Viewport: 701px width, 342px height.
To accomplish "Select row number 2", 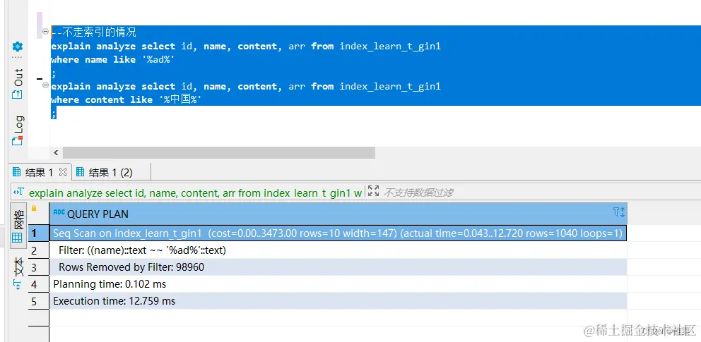I will pyautogui.click(x=39, y=250).
